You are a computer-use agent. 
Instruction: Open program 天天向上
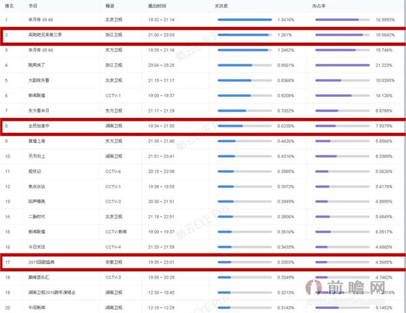click(37, 156)
